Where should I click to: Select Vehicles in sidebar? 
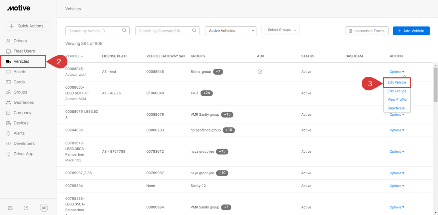21,61
